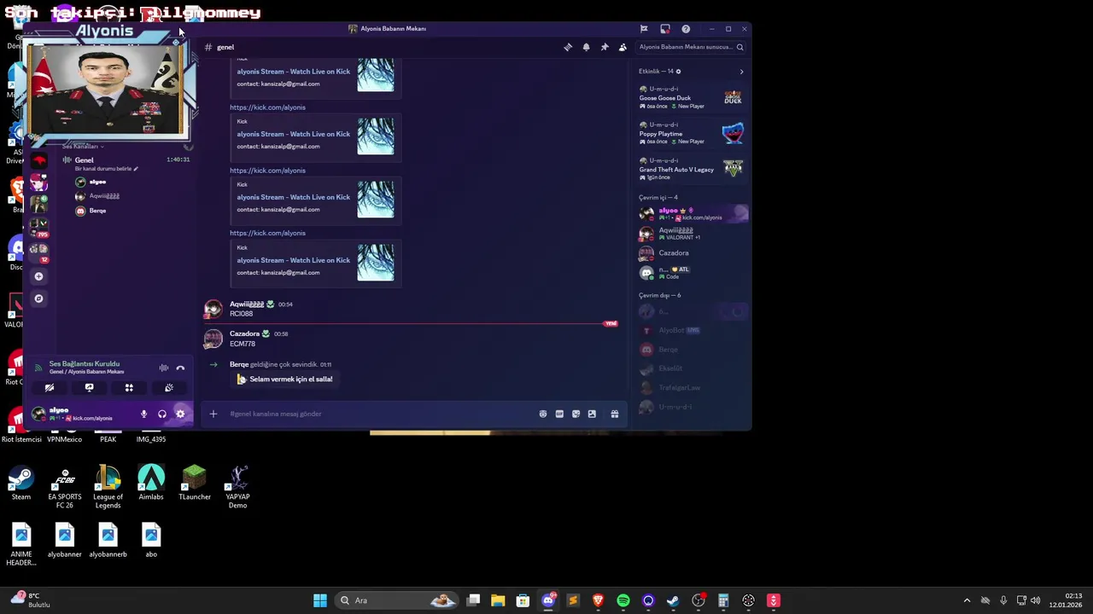Viewport: 1093px width, 614px height.
Task: Edit channel status 'Bir kanal durumu belirle'
Action: point(106,169)
